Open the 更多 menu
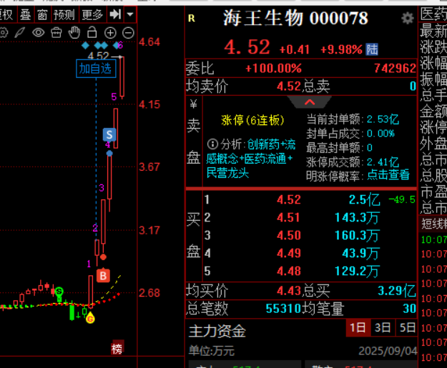This screenshot has height=368, width=447. click(92, 14)
